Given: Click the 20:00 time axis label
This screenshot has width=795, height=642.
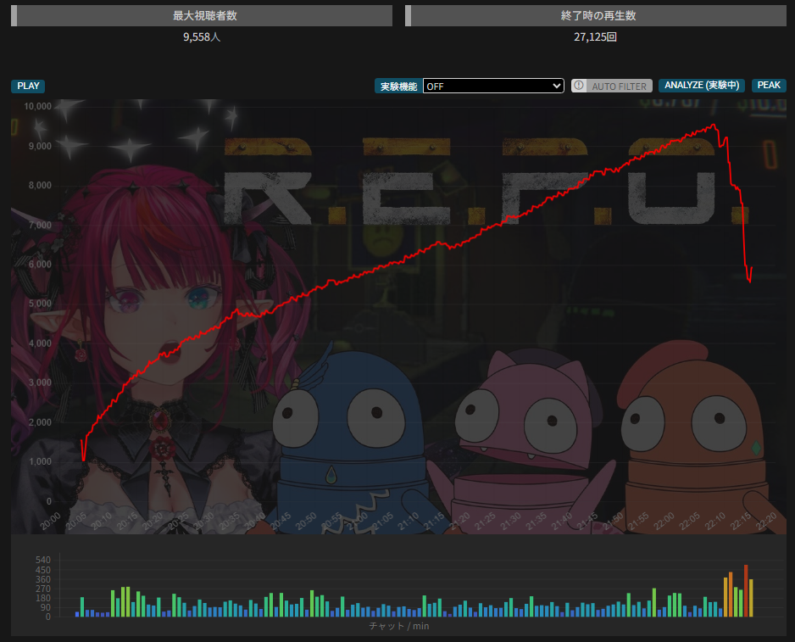Looking at the screenshot, I should click(50, 522).
